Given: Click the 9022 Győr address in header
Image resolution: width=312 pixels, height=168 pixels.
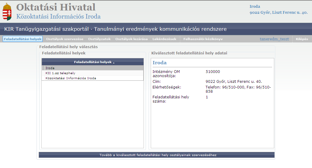Looking at the screenshot, I should 278,12.
